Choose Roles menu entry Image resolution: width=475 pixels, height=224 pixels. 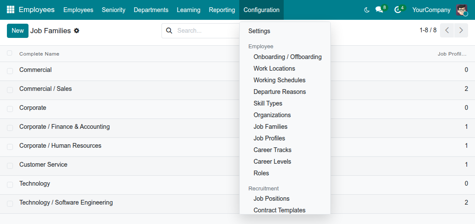coord(261,173)
